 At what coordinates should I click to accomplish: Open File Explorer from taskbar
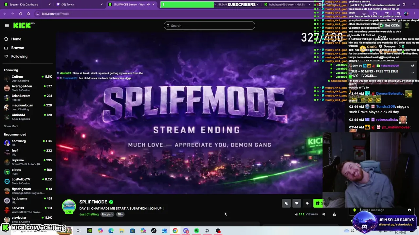coord(121,231)
